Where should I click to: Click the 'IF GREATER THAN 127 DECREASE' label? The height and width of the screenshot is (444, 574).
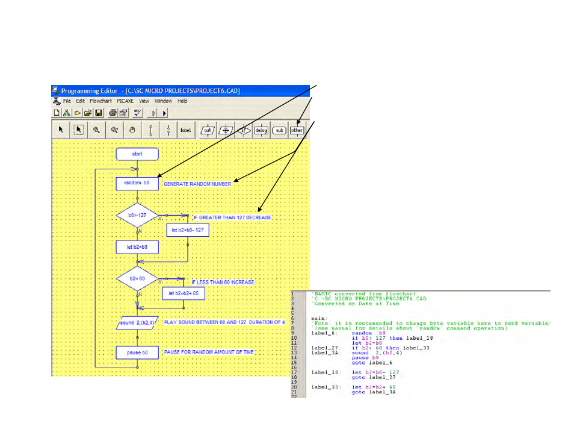[232, 217]
